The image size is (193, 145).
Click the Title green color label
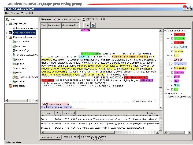[176, 89]
